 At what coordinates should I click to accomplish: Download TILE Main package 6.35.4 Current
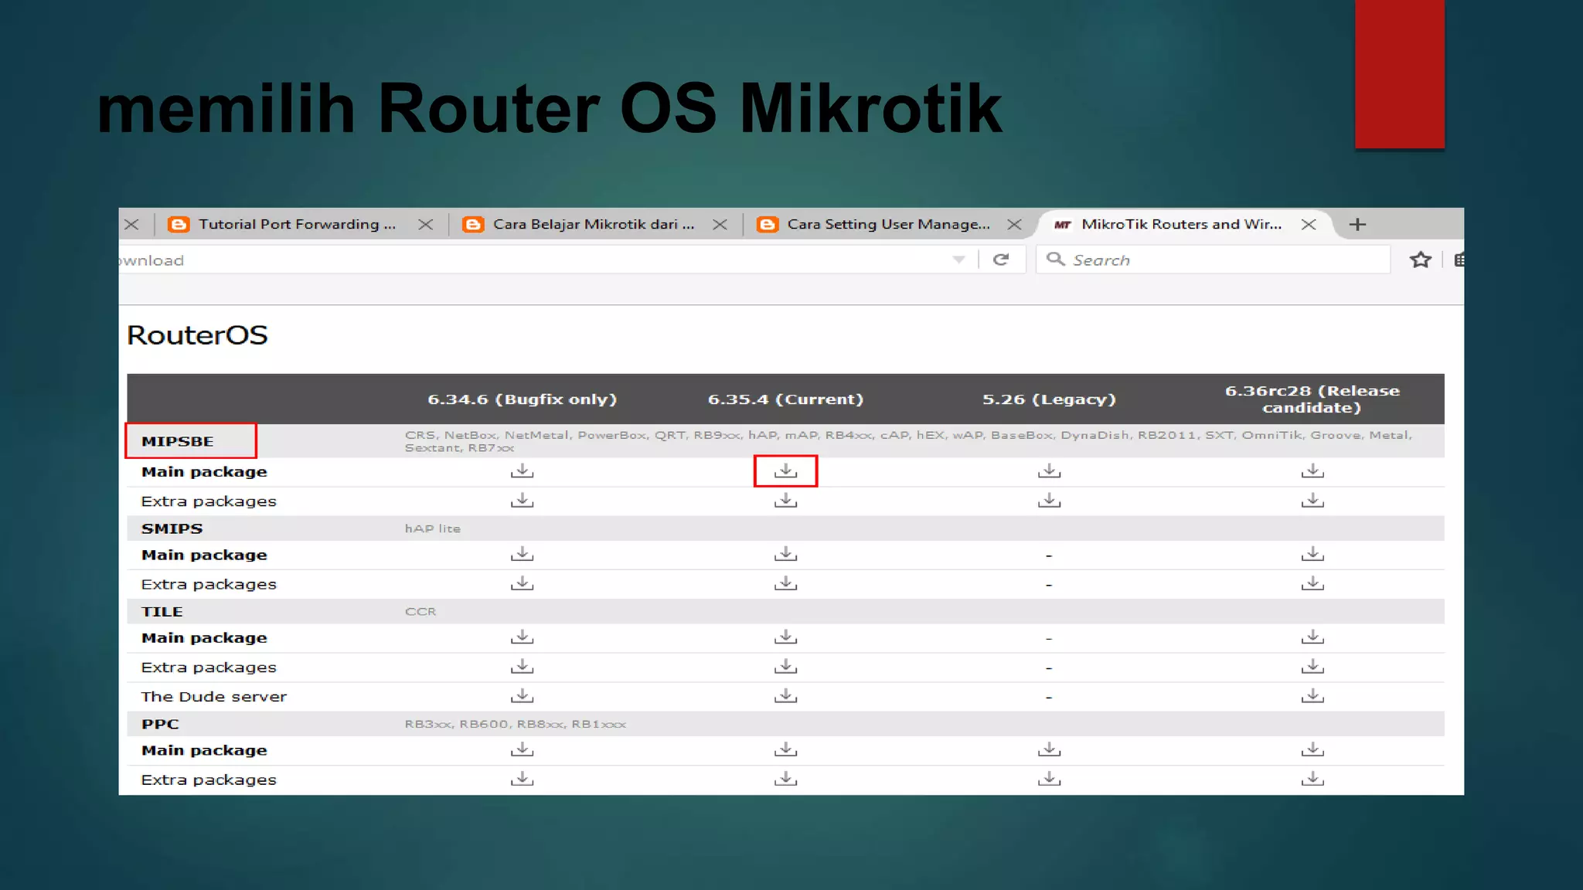tap(785, 637)
